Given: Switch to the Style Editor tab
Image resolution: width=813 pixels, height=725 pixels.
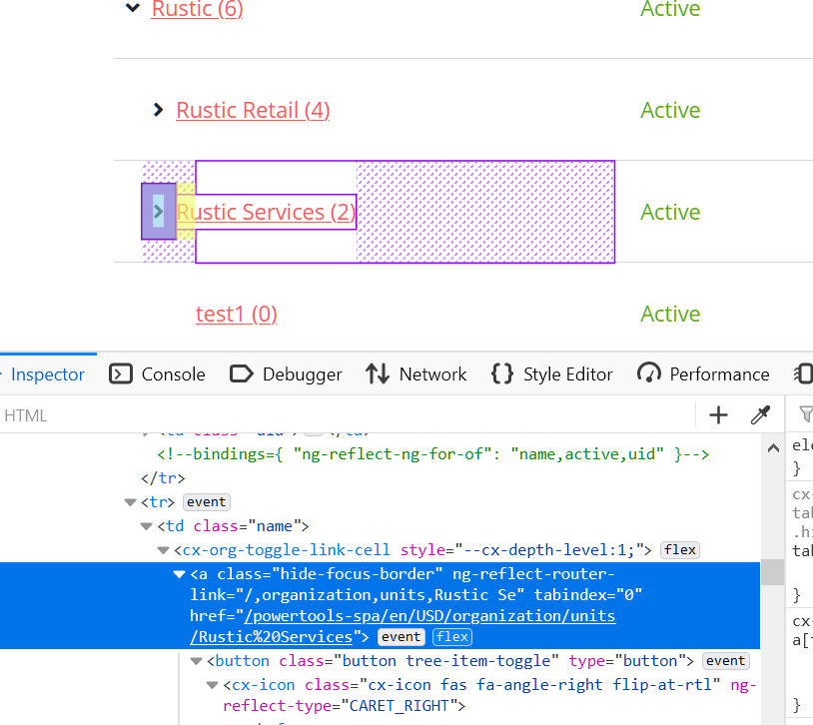Looking at the screenshot, I should click(x=552, y=374).
